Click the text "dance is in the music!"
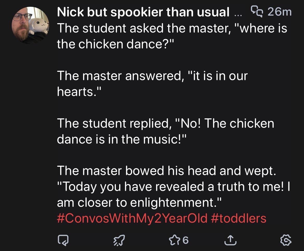 click(122, 139)
